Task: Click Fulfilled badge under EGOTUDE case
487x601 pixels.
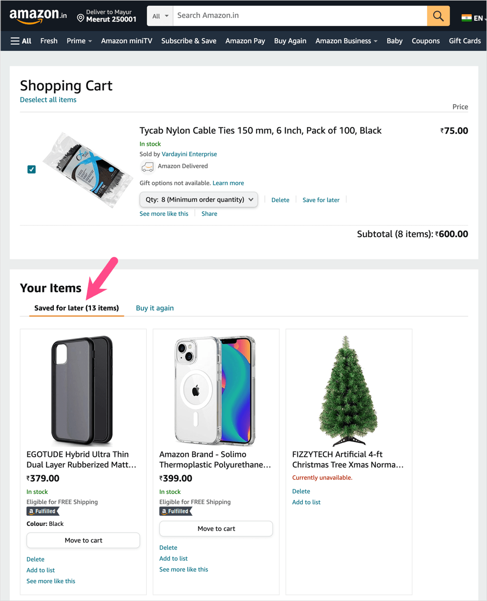Action: (43, 512)
